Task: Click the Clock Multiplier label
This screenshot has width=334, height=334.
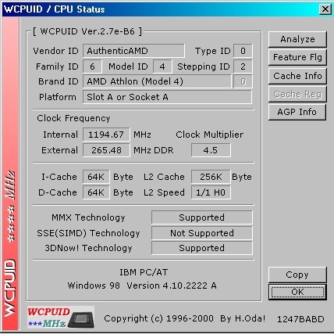Action: pos(210,135)
